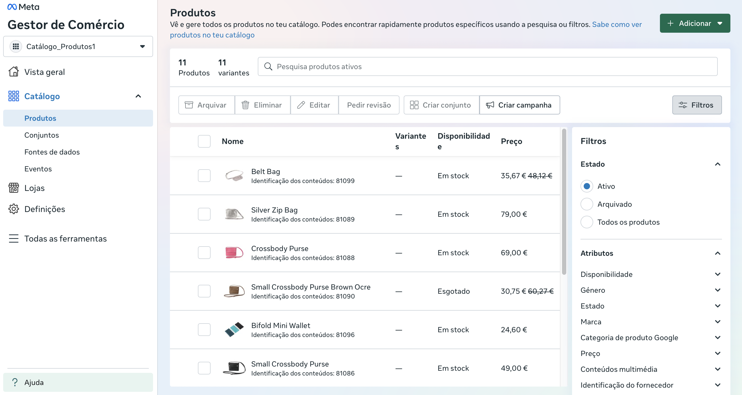Click the Arquivar box icon
Screen dimensions: 742x395
[189, 105]
